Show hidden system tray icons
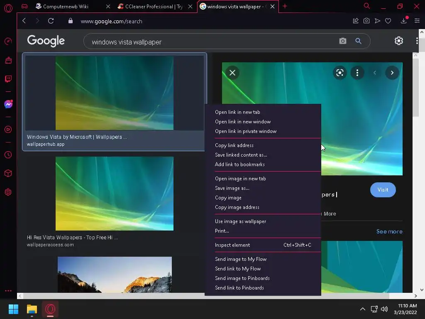 [x=362, y=309]
